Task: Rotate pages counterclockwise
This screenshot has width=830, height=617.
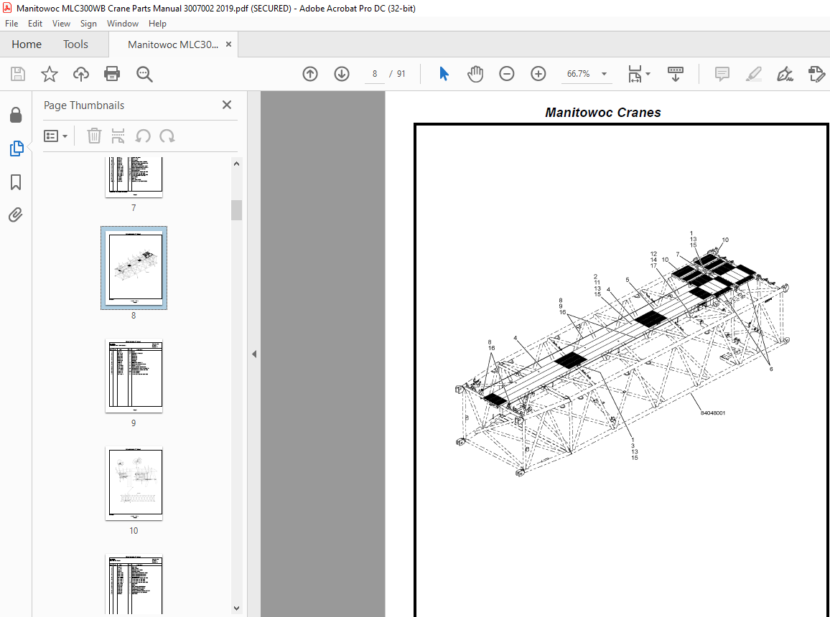Action: (x=142, y=136)
